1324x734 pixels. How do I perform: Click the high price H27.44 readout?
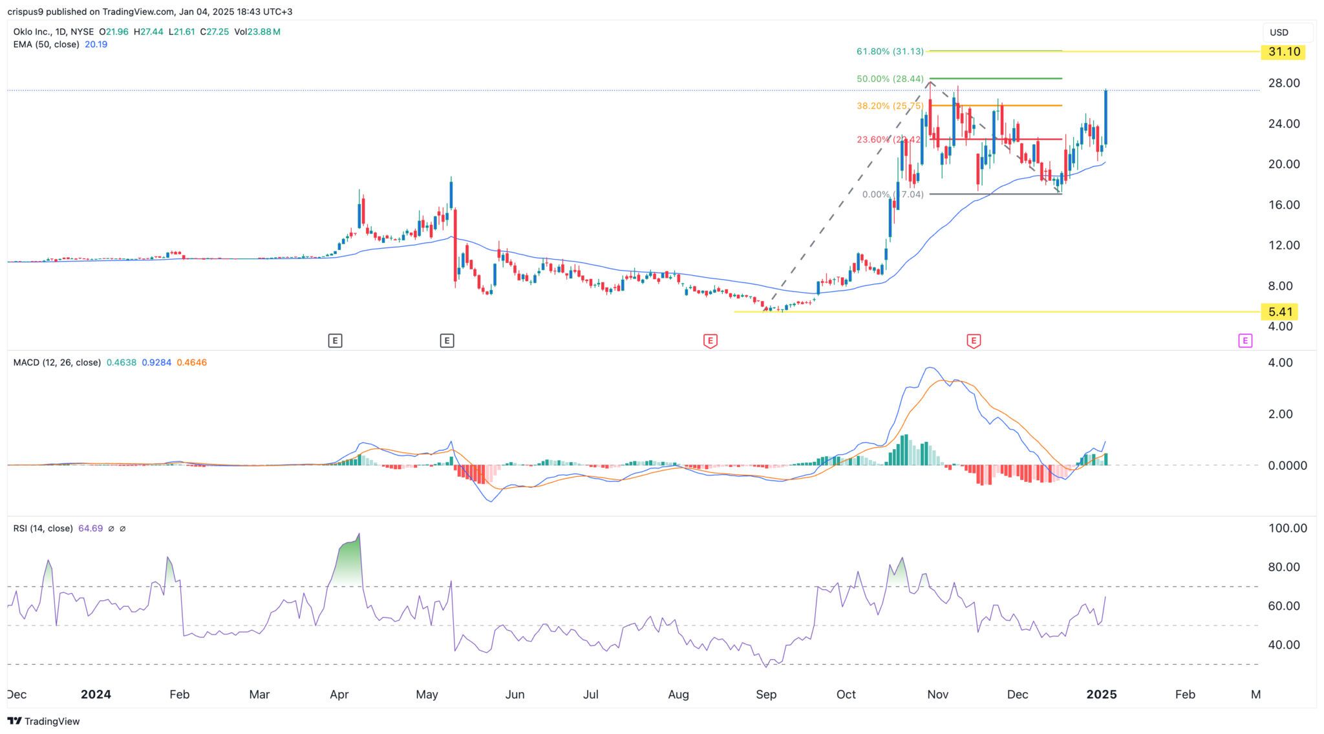pyautogui.click(x=149, y=32)
